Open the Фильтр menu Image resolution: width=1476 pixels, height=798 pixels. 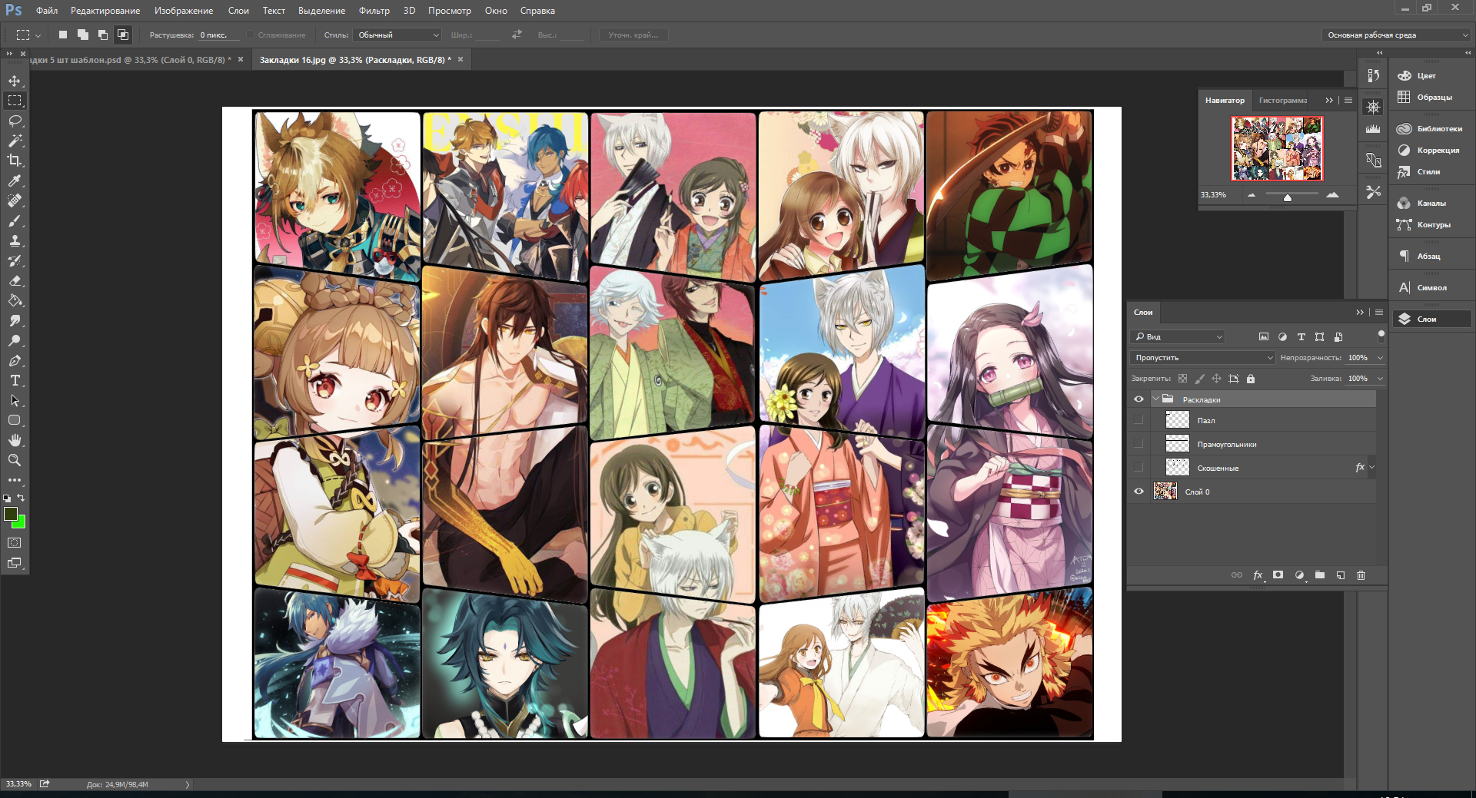coord(374,11)
